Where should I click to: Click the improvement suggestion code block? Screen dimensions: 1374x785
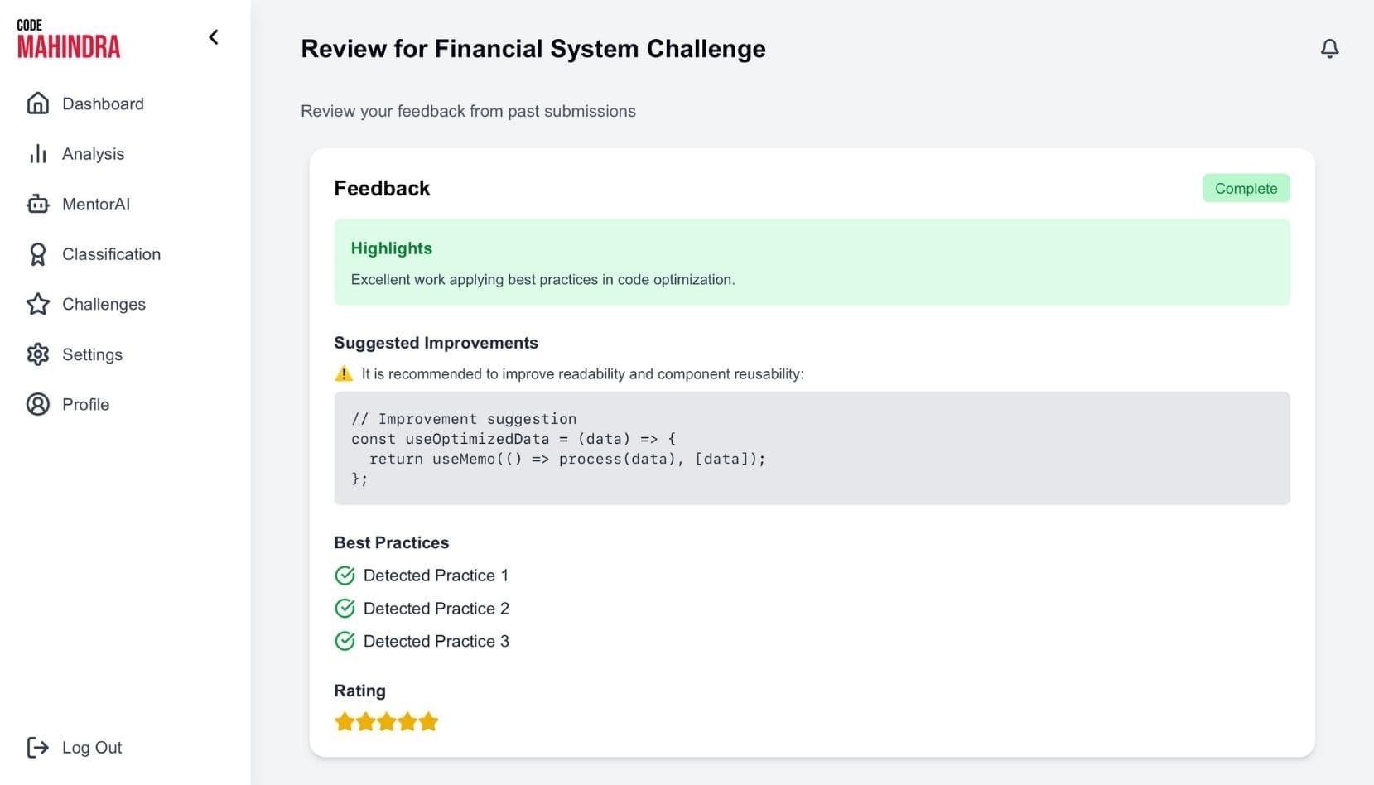click(812, 448)
